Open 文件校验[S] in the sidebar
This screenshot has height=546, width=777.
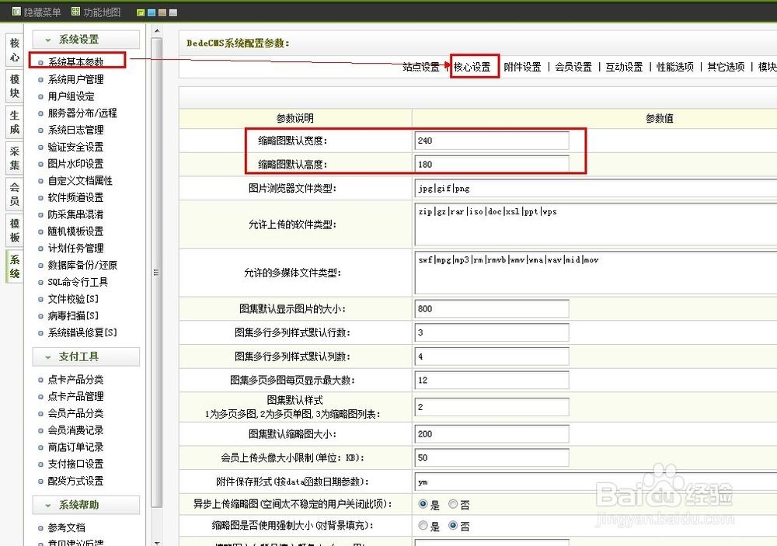tap(73, 299)
